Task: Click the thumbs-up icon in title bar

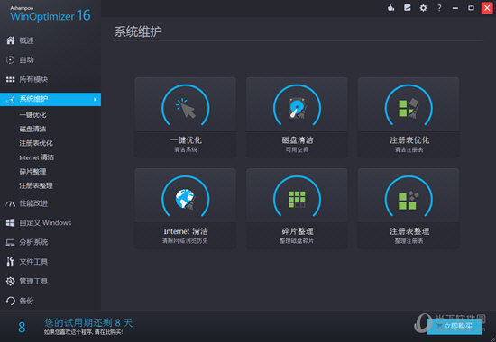Action: point(391,8)
